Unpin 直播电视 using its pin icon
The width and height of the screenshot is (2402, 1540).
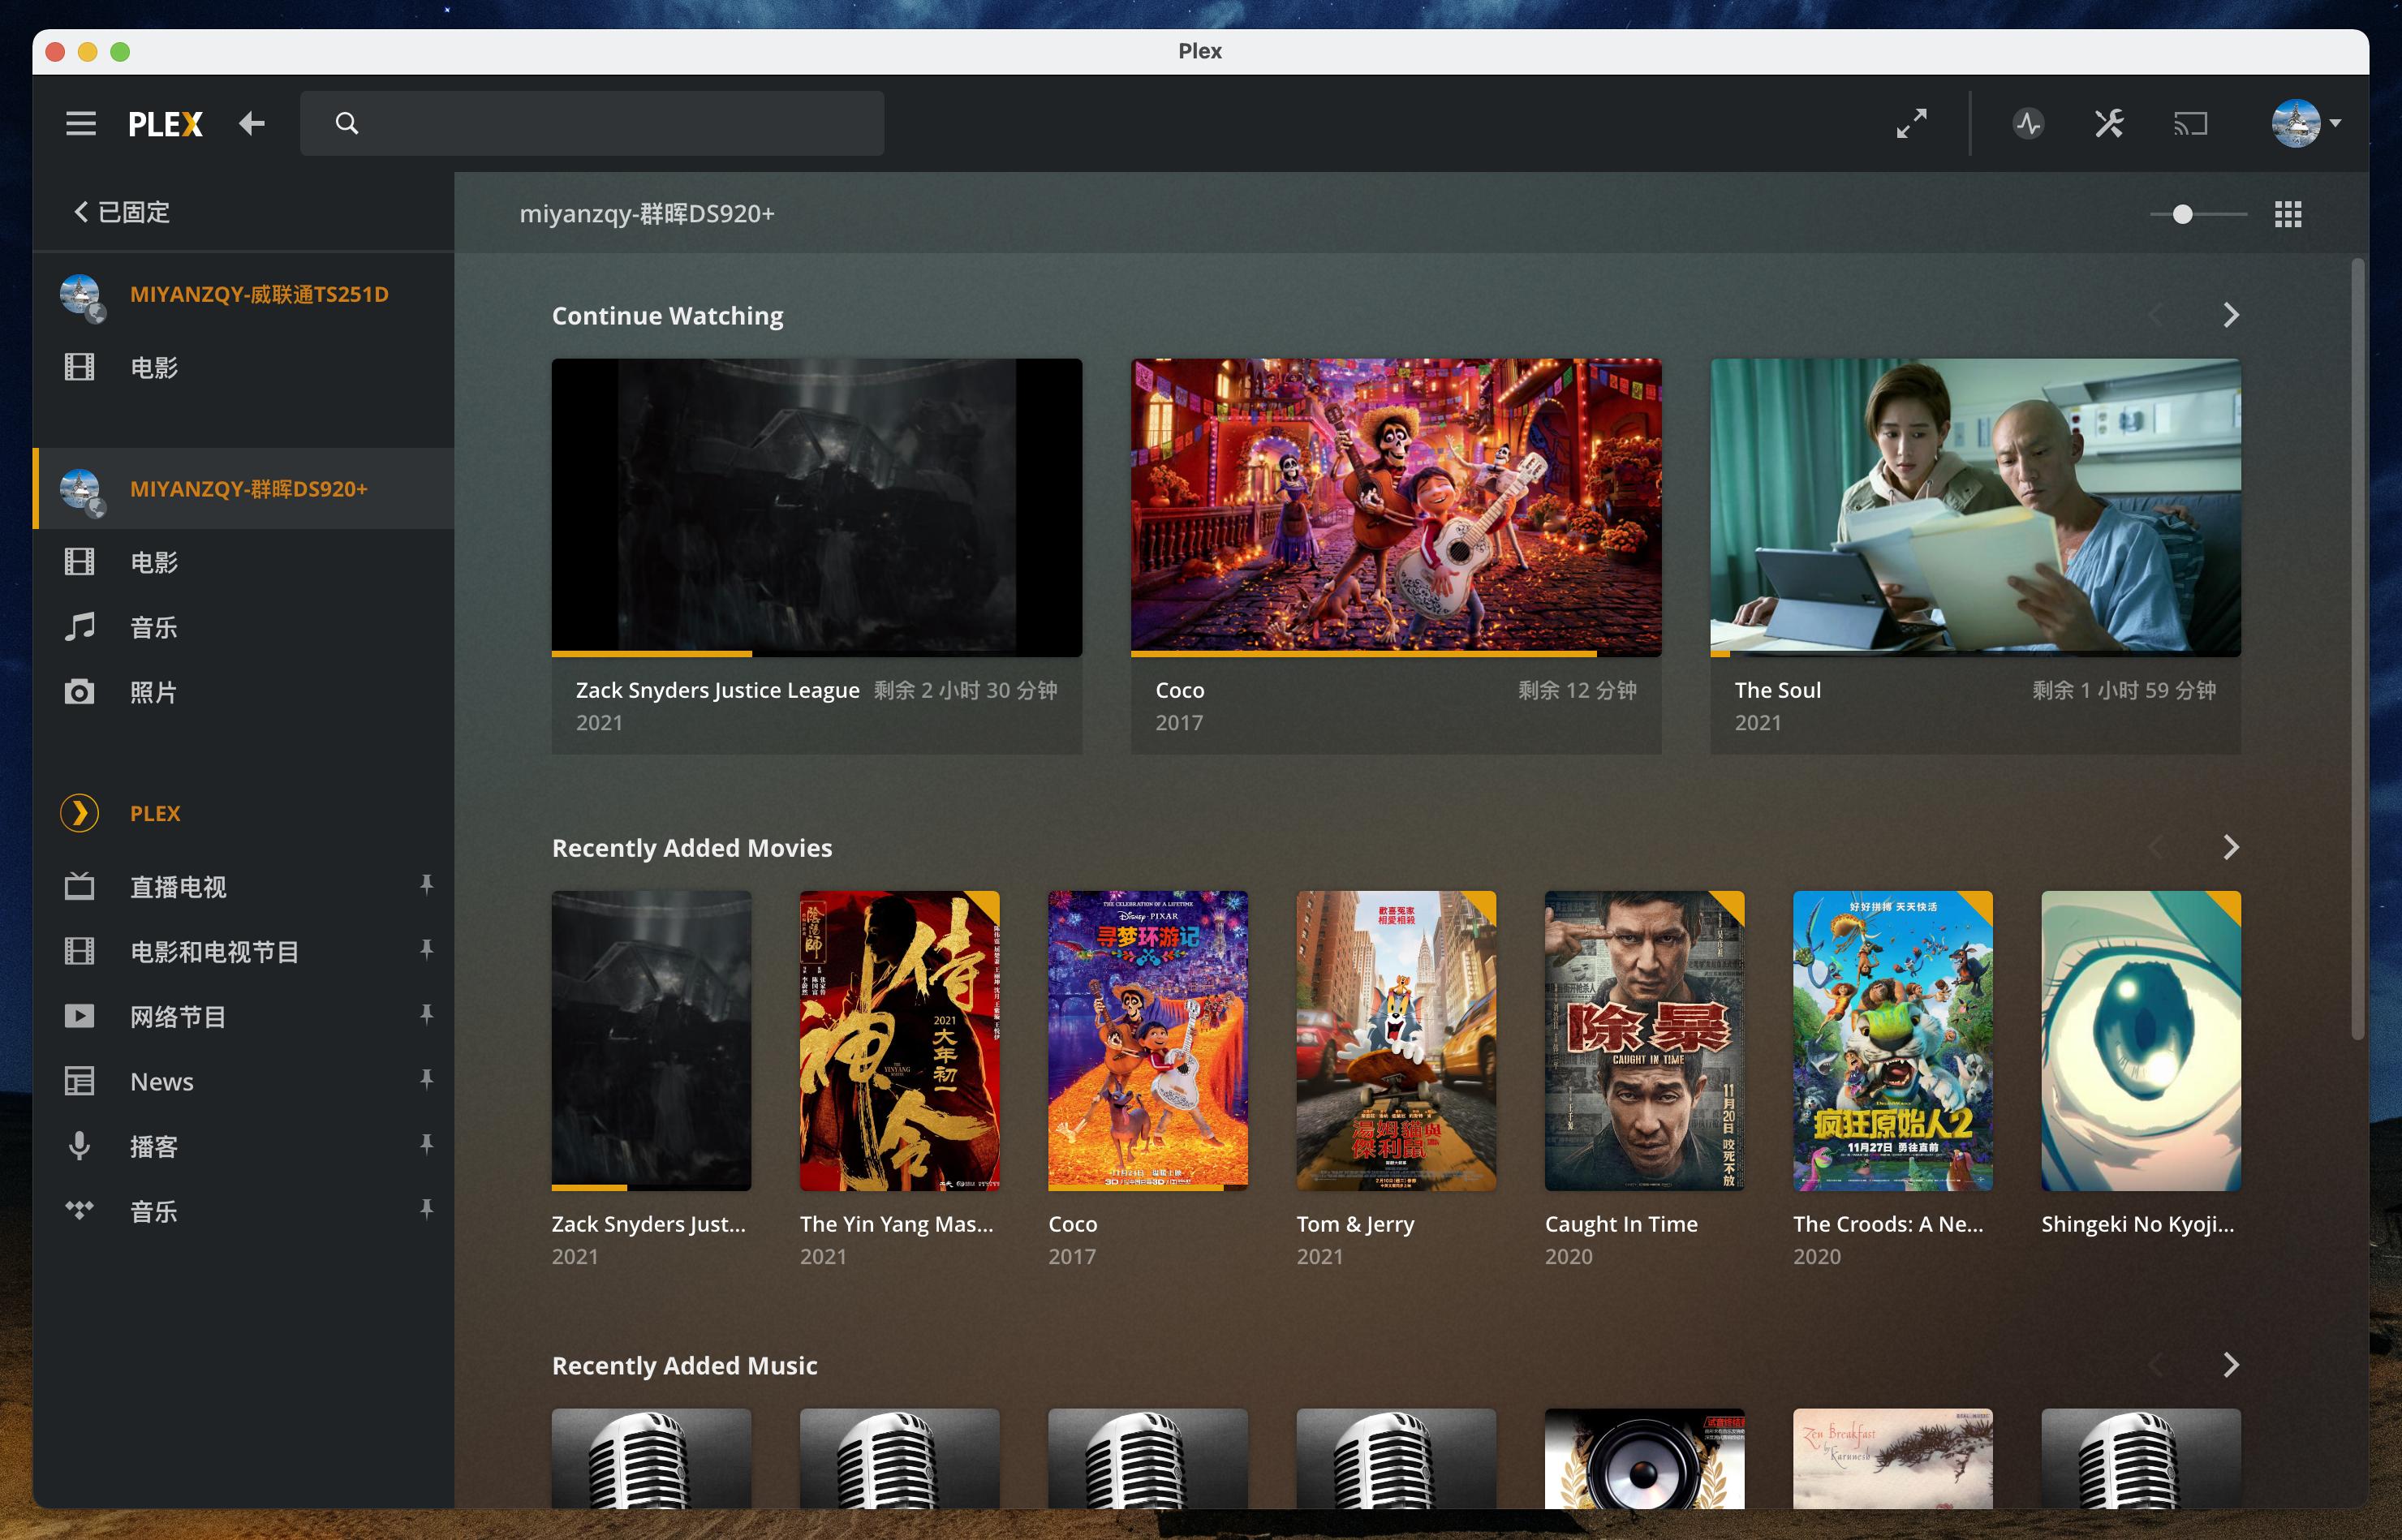click(x=426, y=884)
